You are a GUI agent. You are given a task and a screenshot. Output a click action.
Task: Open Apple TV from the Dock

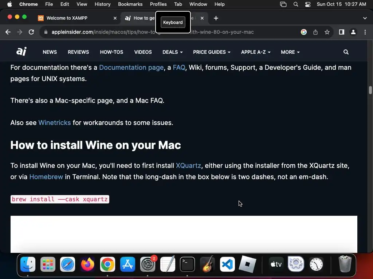click(x=276, y=264)
